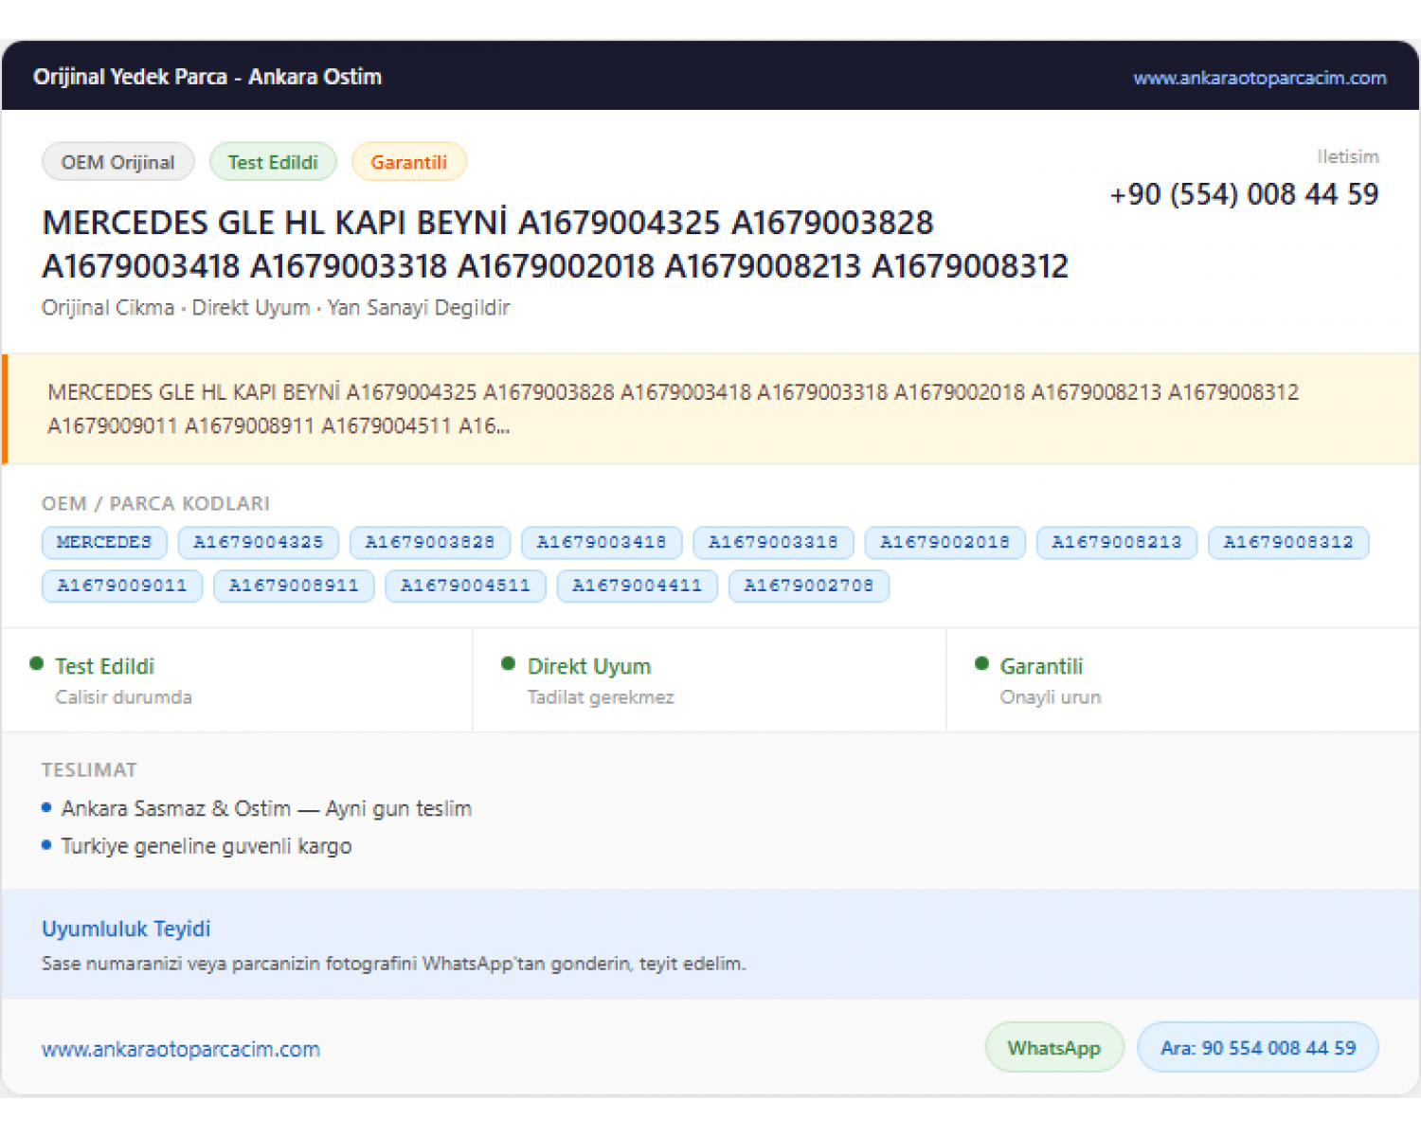Click the green Test Edildi badge
Viewport: 1421px width, 1137px height.
[x=273, y=162]
